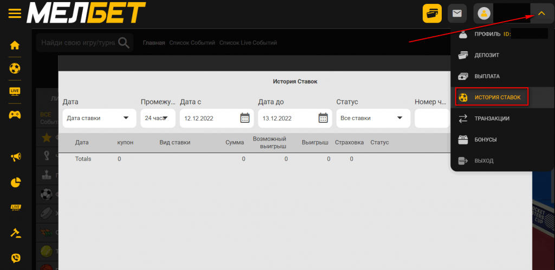
Task: Open the mail messages icon in the header
Action: point(457,14)
